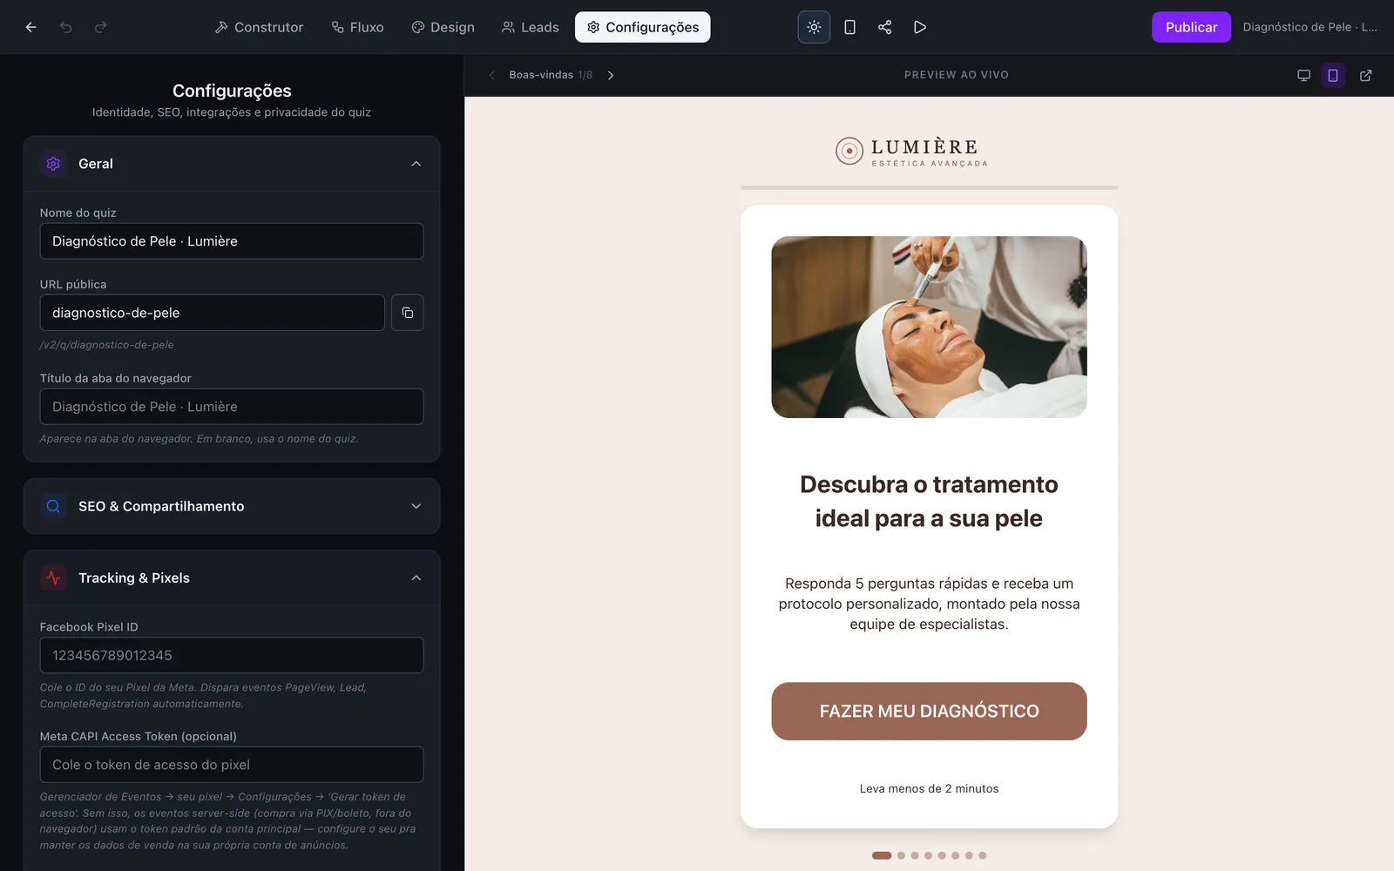Click 'Descubra o tratamento ideal' heading
The image size is (1394, 871).
point(929,501)
